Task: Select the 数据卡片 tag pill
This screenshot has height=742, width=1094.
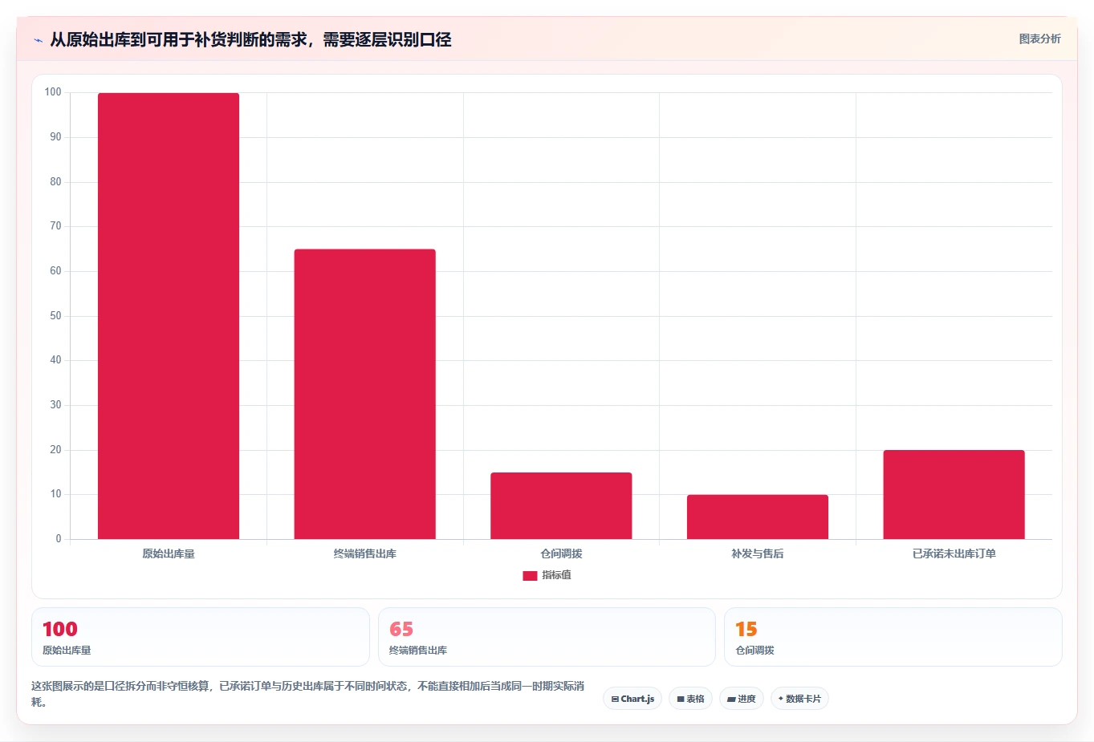Action: coord(799,699)
